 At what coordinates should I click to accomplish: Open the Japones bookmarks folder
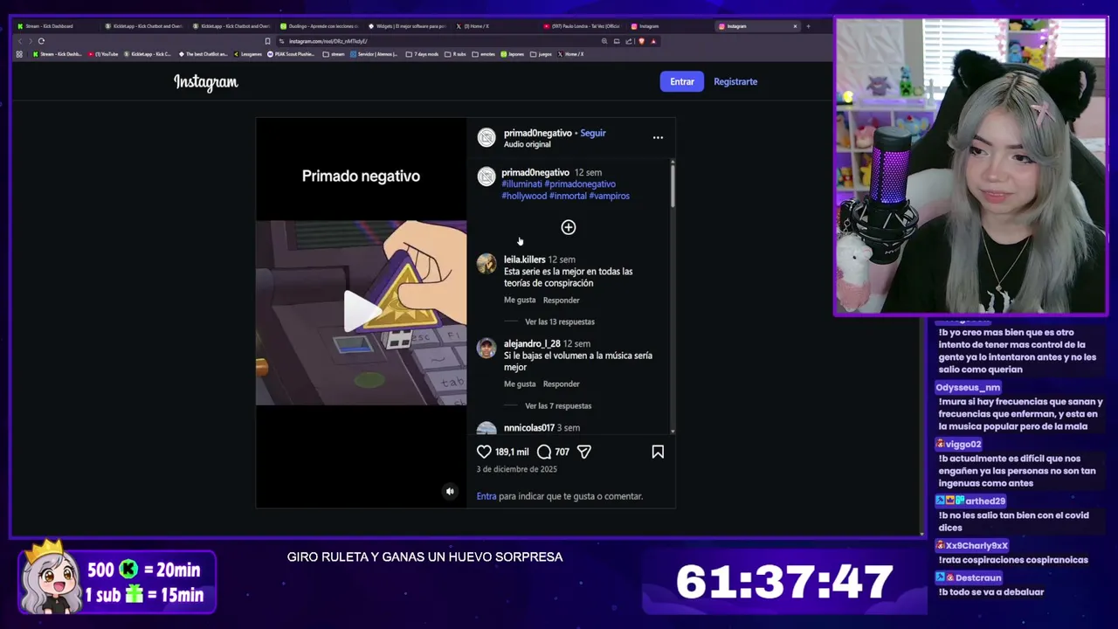pos(513,54)
